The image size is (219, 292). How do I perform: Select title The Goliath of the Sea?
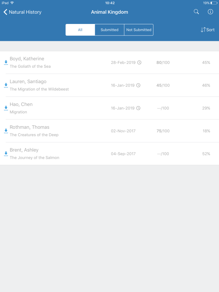[30, 66]
